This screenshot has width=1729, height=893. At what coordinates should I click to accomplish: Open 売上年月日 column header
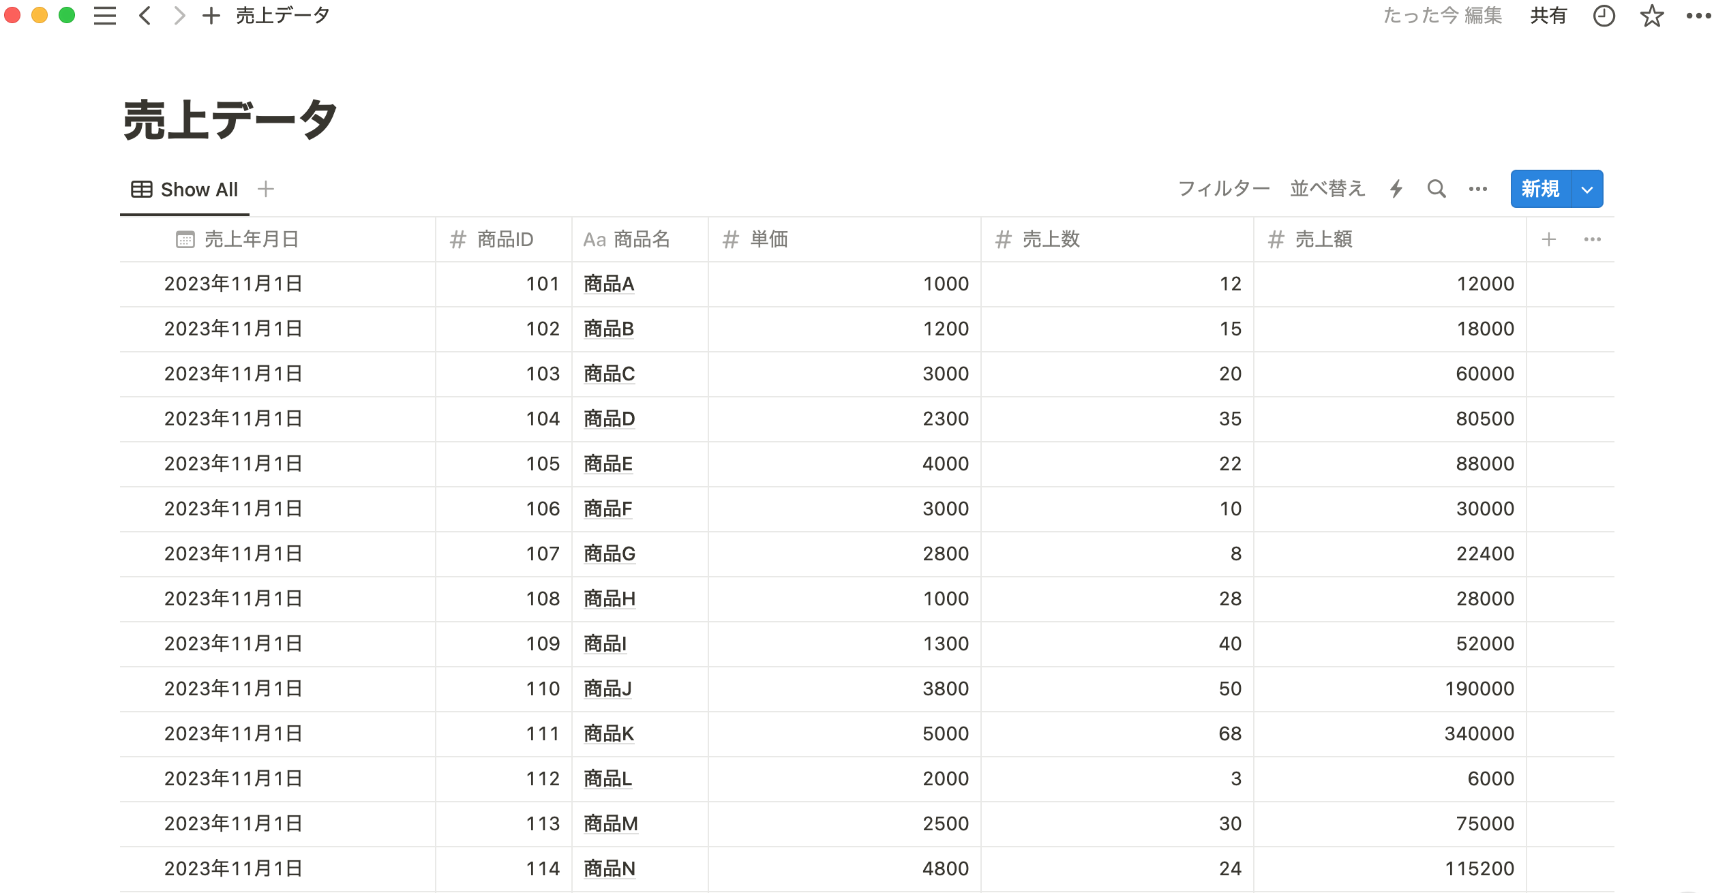pyautogui.click(x=277, y=239)
